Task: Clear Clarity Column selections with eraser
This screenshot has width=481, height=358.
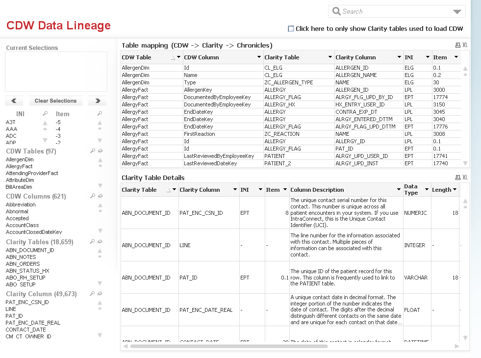Action: (x=100, y=294)
